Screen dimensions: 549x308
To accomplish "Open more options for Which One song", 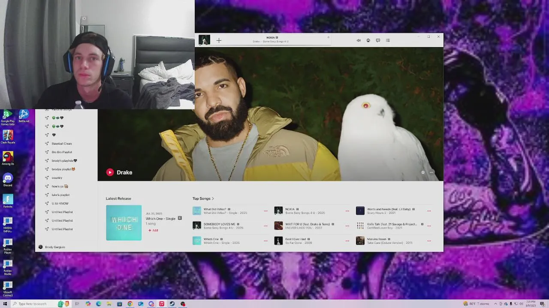I will 265,241.
